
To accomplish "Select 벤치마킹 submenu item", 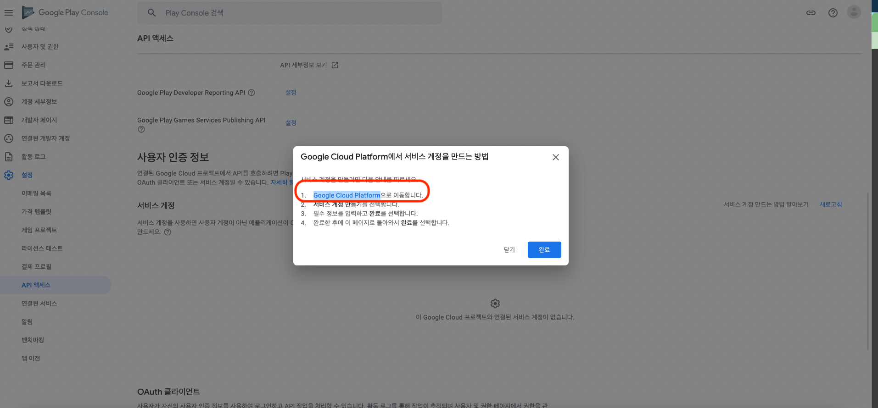I will click(x=33, y=340).
